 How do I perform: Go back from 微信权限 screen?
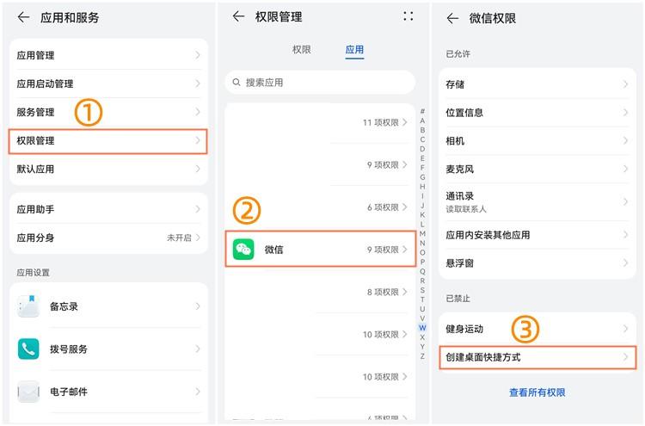[x=452, y=19]
